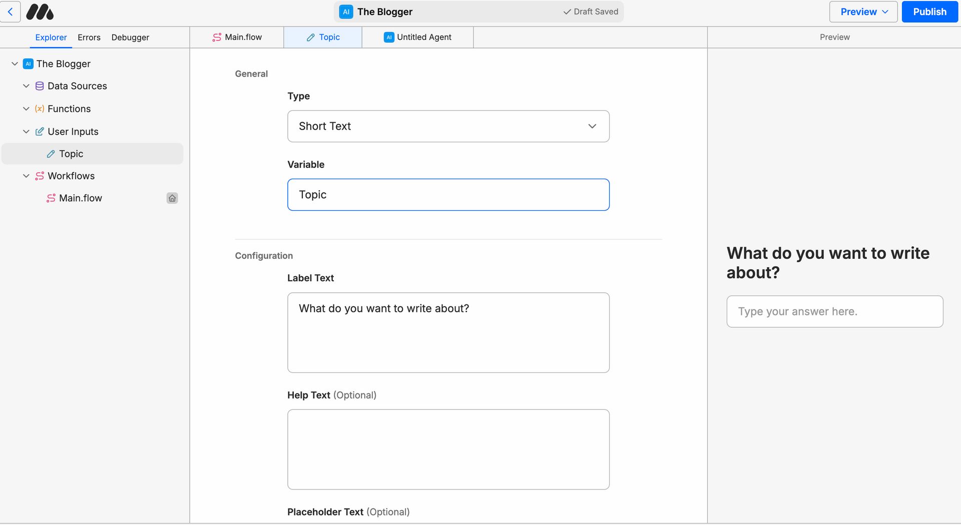Viewport: 961px width, 525px height.
Task: Click the app logo icon
Action: click(40, 12)
